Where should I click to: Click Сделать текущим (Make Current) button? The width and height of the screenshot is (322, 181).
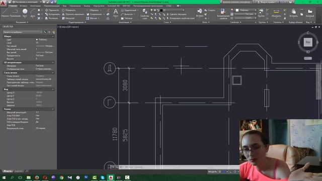pyautogui.click(x=176, y=14)
